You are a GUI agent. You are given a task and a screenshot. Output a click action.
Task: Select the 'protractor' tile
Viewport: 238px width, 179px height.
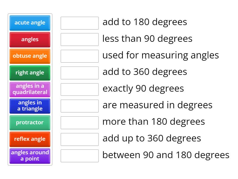(30, 123)
